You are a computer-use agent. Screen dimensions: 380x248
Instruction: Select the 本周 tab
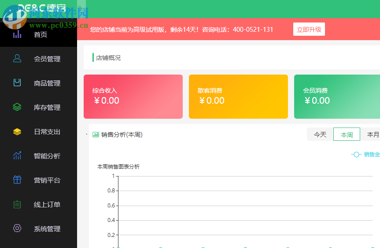click(x=347, y=134)
